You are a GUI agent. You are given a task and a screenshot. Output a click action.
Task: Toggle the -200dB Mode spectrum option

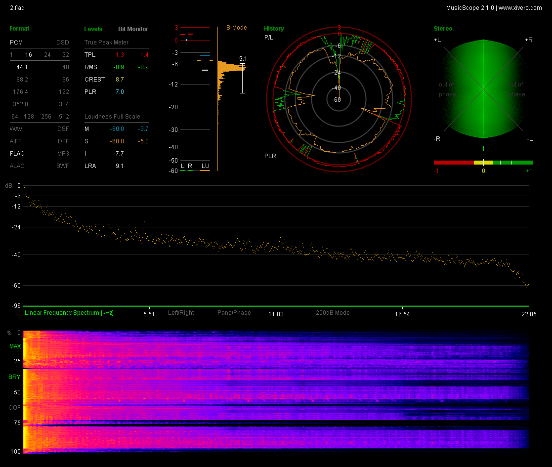(332, 313)
